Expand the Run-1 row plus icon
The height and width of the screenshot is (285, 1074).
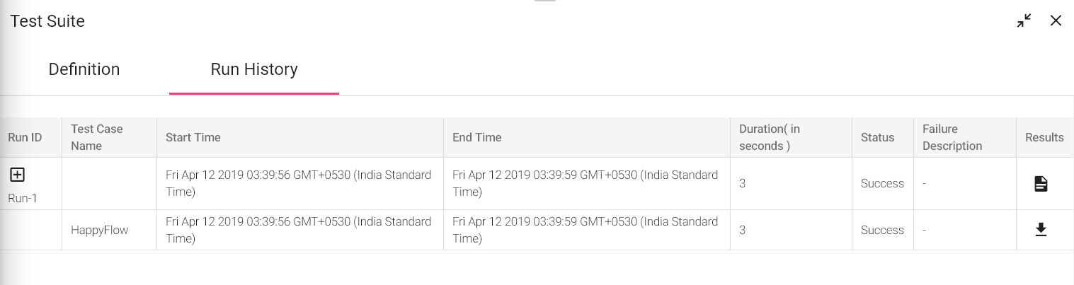click(x=17, y=175)
